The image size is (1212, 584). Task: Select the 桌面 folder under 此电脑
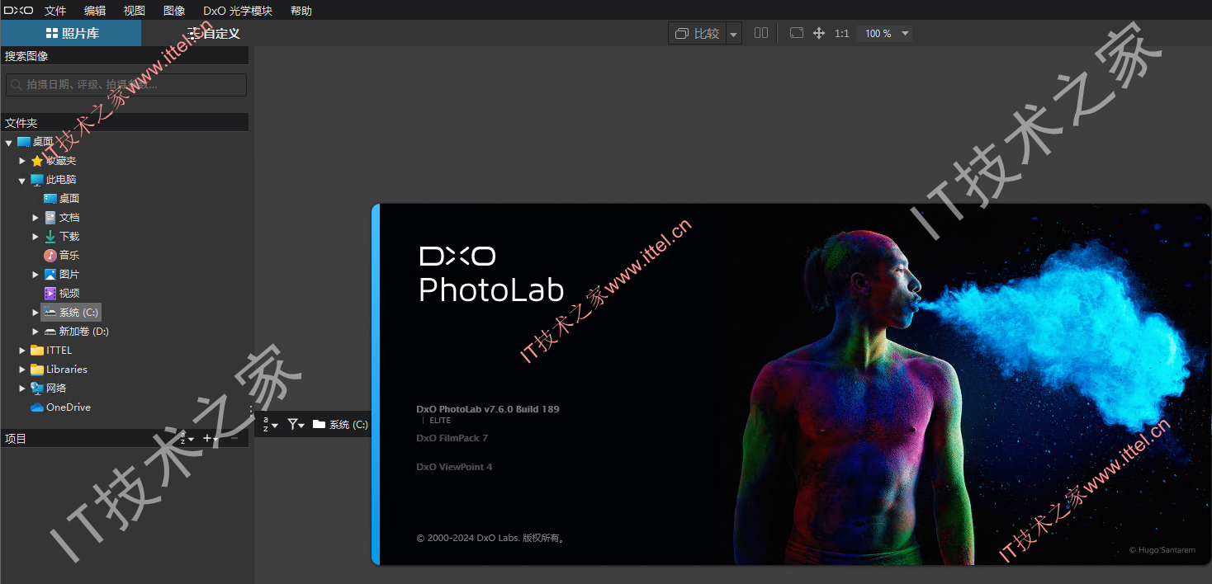(x=62, y=199)
